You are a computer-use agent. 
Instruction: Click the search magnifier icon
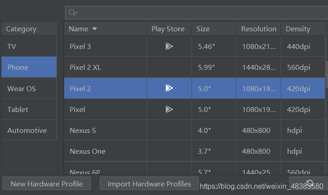[x=73, y=13]
